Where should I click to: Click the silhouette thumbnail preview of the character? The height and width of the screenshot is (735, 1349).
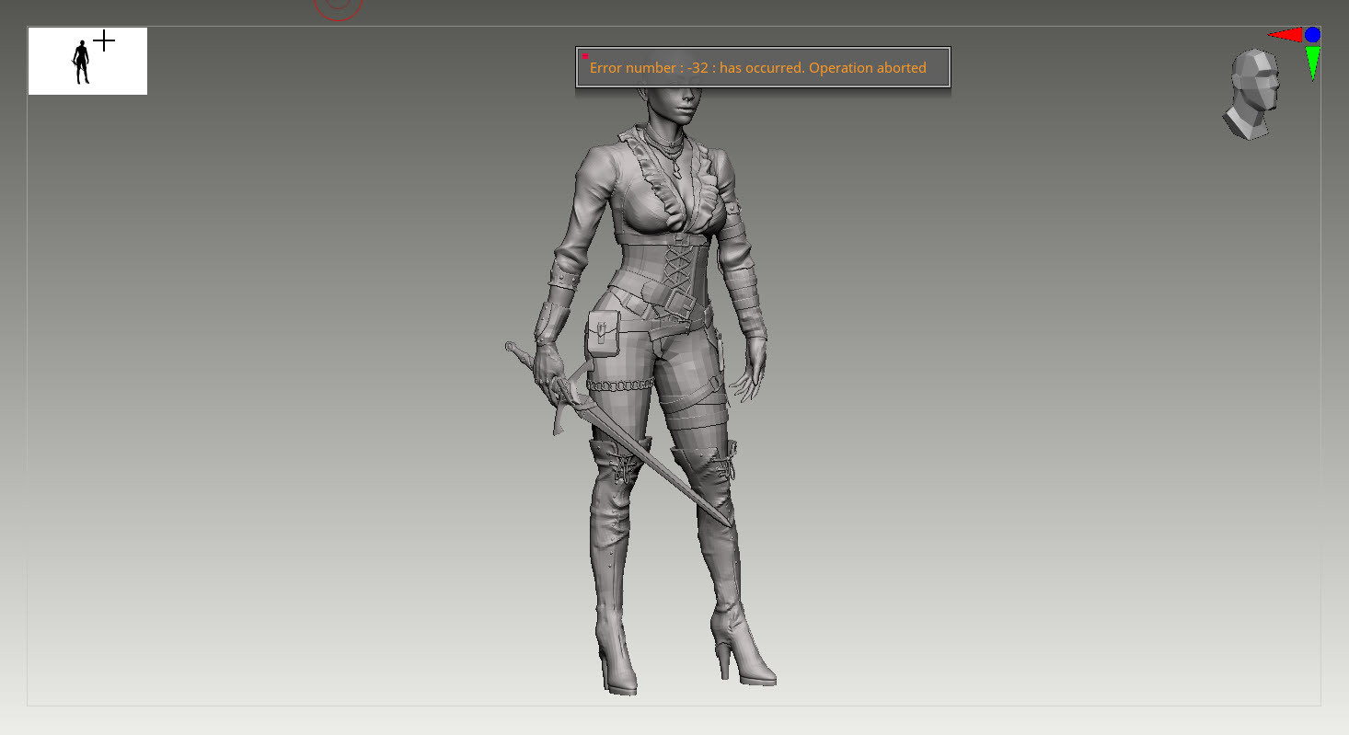click(x=87, y=61)
